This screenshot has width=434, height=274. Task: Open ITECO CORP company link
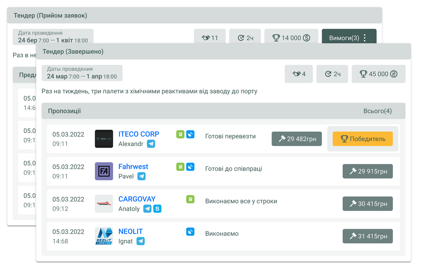click(x=139, y=134)
